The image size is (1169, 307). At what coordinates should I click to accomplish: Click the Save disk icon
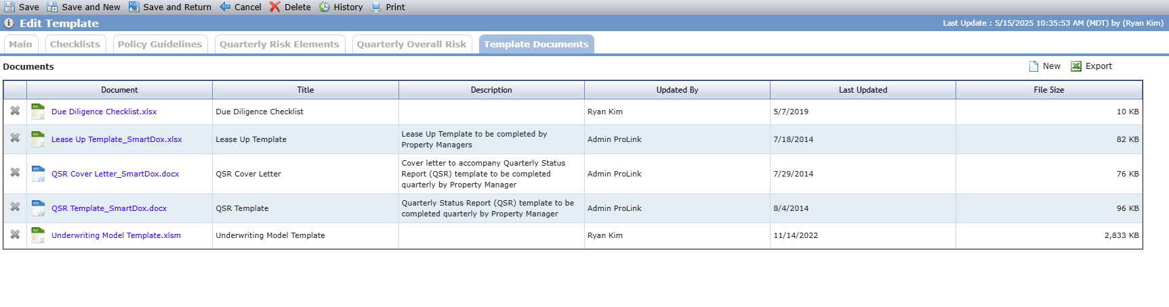[9, 7]
